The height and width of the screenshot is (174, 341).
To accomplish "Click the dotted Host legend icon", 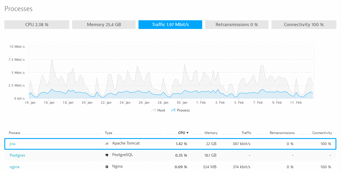I will [x=154, y=110].
